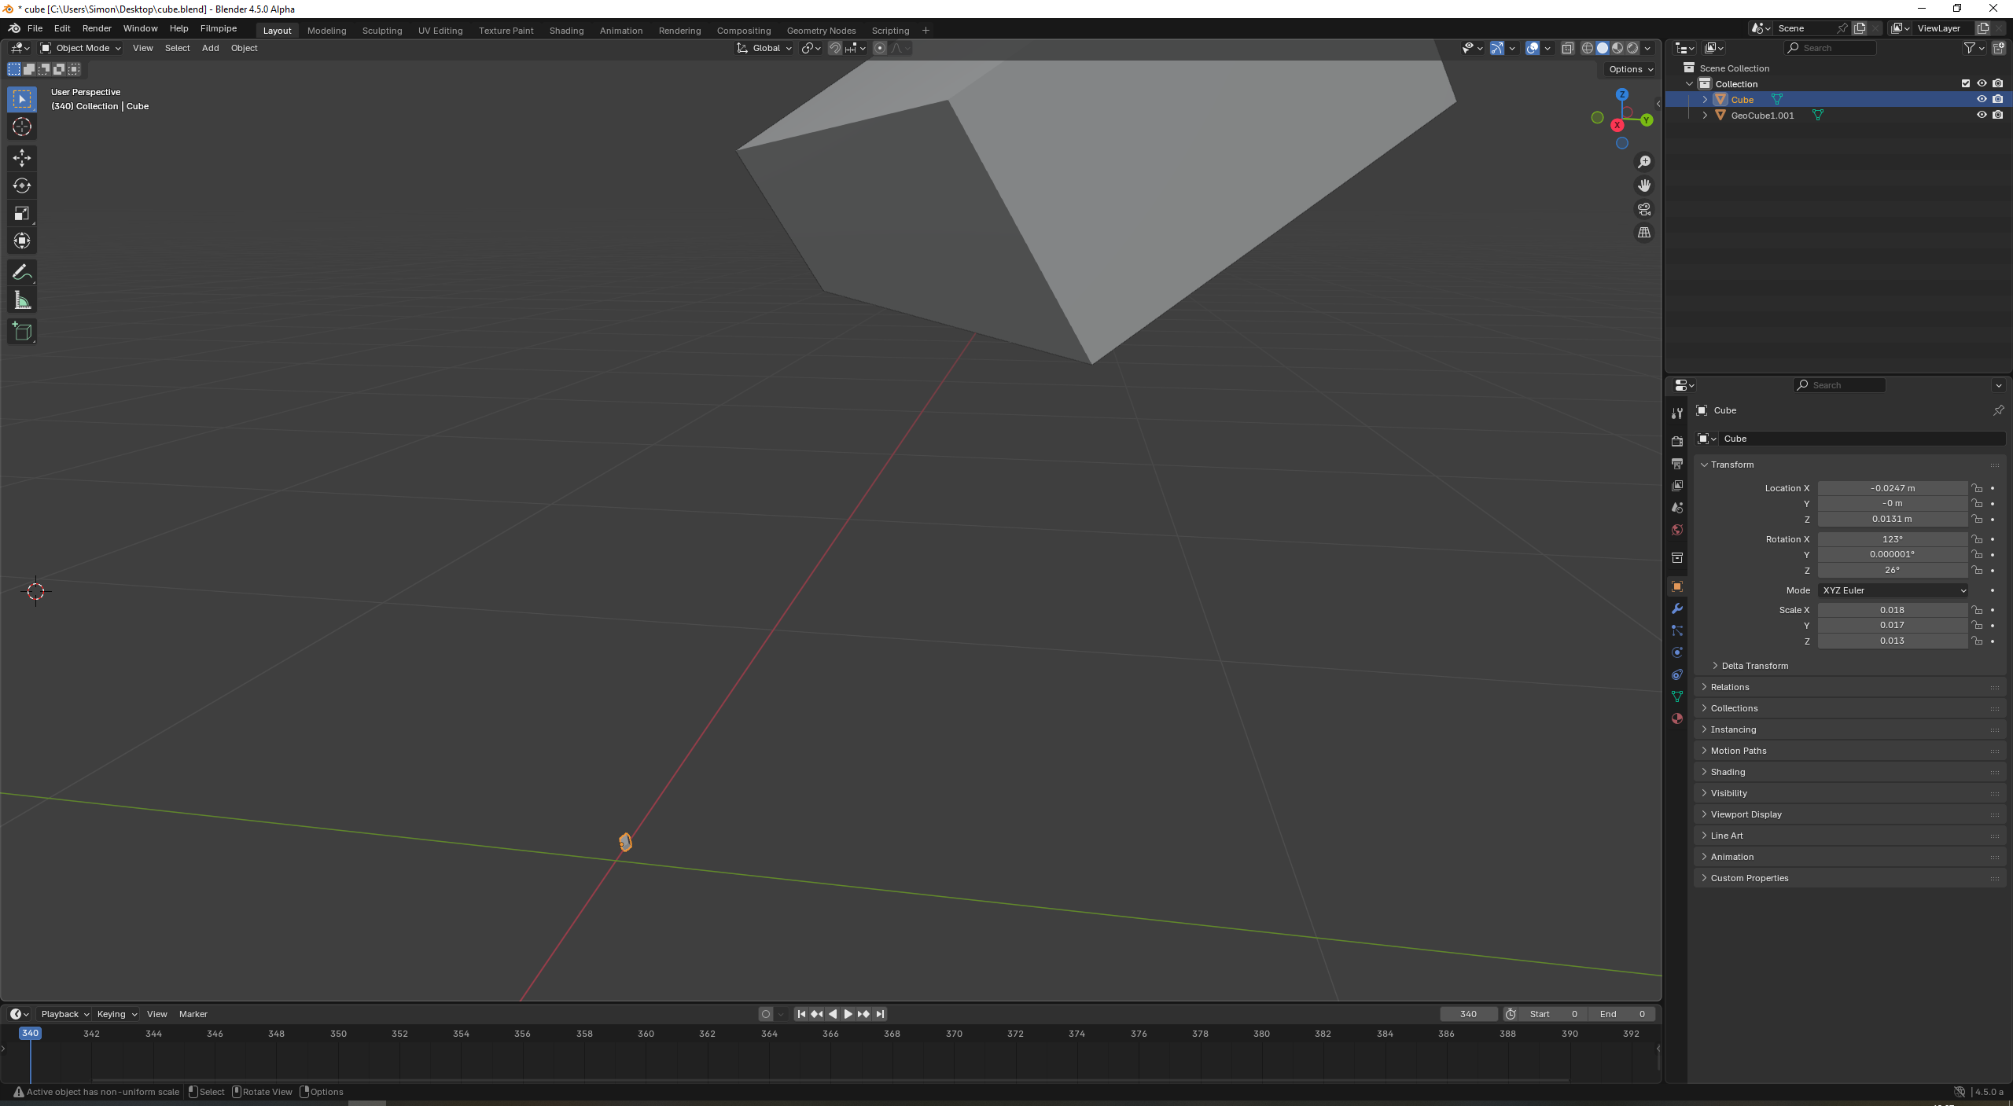Activate the Move tool
Image resolution: width=2013 pixels, height=1106 pixels.
[22, 158]
